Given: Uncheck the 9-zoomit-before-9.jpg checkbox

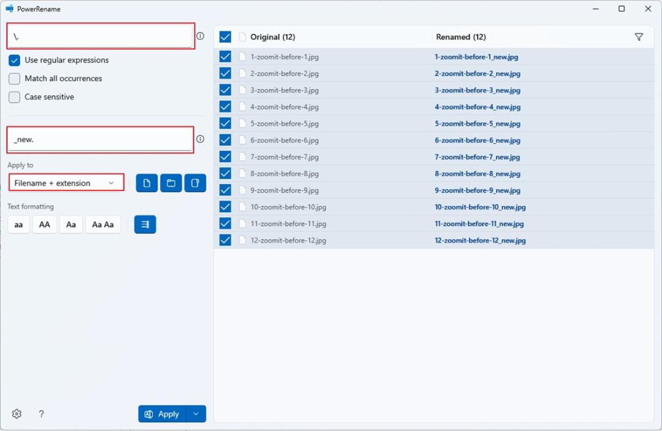Looking at the screenshot, I should point(225,190).
